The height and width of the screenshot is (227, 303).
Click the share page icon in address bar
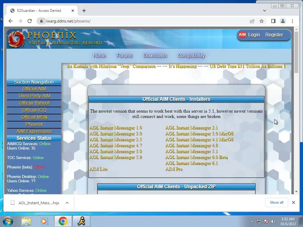pos(252,21)
